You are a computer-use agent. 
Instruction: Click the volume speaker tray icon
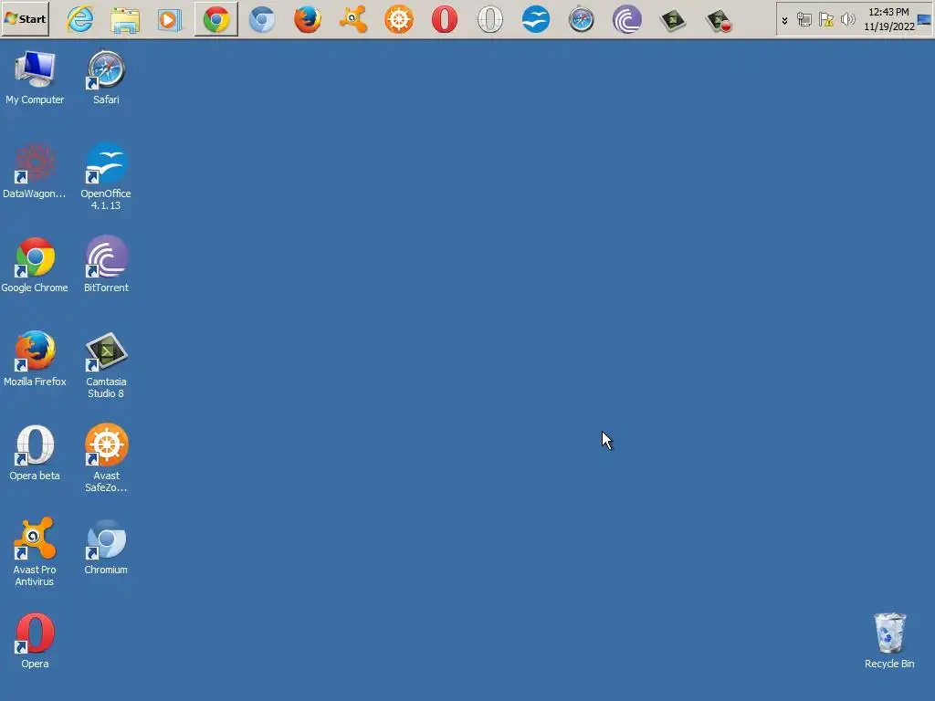847,20
